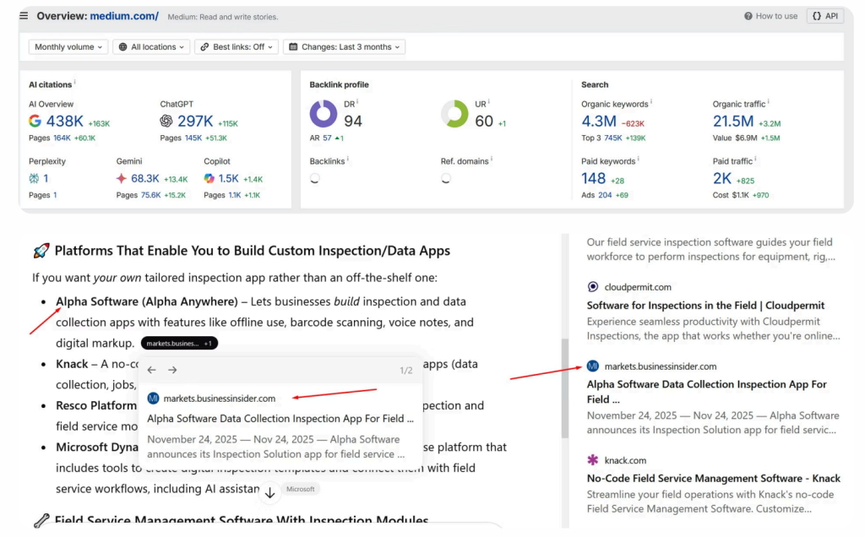Click the knack.com asterisk favicon
865x537 pixels.
(592, 460)
